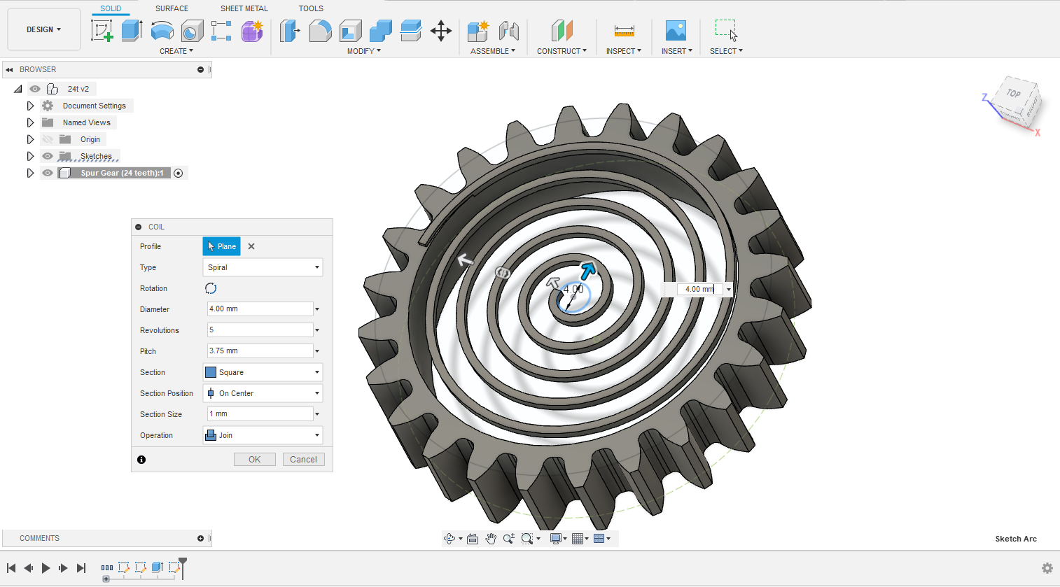Select the Move/Copy arrows icon
Viewport: 1060px width, 587px height.
tap(440, 31)
